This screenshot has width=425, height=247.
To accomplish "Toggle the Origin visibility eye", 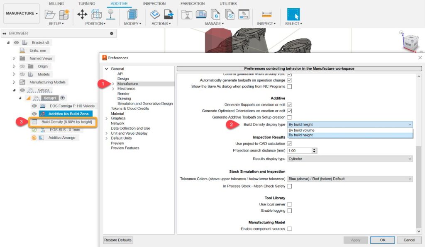I will [22, 66].
